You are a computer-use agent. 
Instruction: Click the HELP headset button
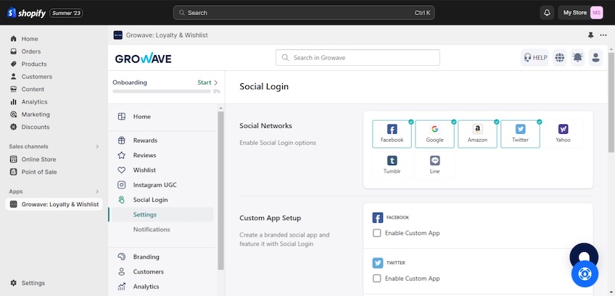534,58
